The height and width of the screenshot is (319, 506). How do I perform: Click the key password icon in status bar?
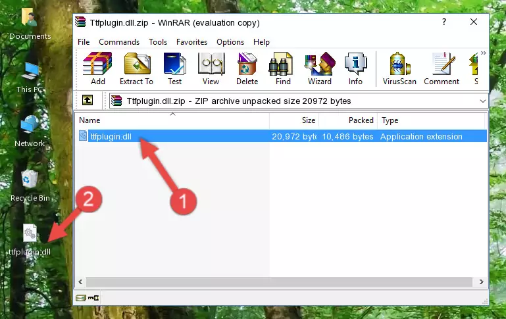(93, 298)
